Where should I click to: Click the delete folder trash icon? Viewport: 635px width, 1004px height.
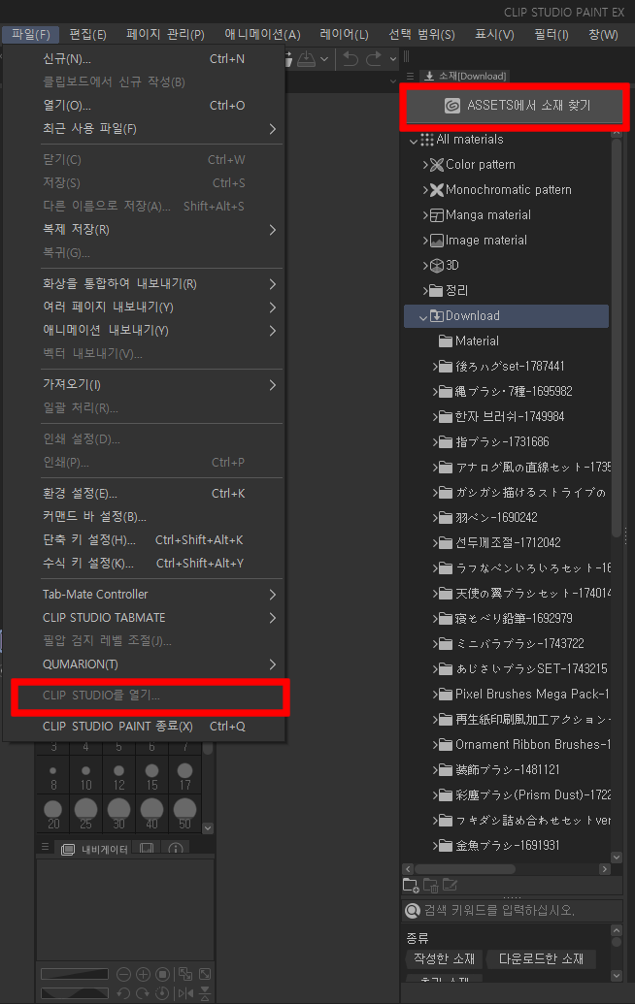(430, 886)
